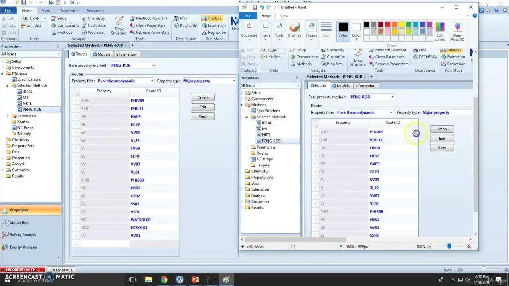
Task: Switch to View tab in Paint
Action: click(284, 16)
